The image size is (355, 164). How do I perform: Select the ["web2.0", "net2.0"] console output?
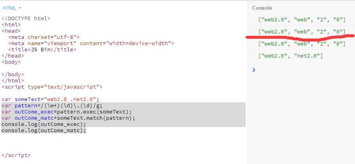pyautogui.click(x=290, y=56)
